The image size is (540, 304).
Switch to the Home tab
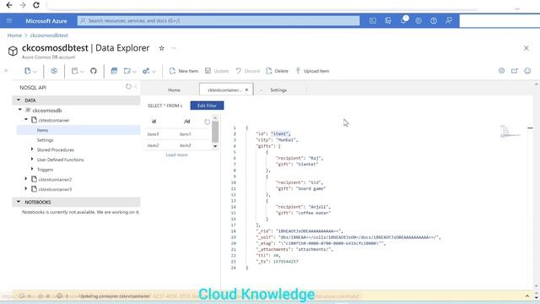click(174, 90)
